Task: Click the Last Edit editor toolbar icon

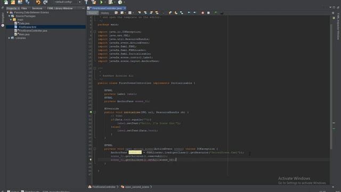Action: 116,13
